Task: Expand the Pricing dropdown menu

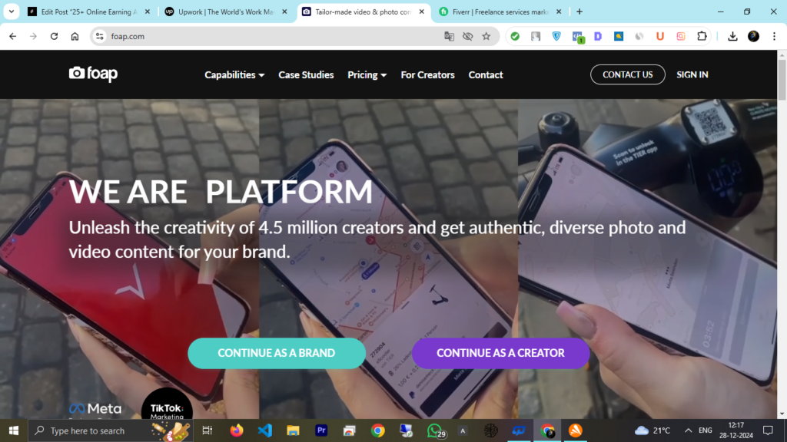Action: 367,75
